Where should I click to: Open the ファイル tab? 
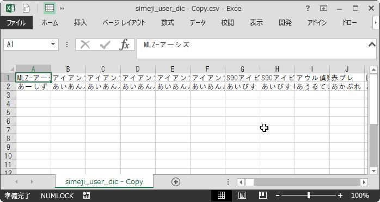pos(16,23)
